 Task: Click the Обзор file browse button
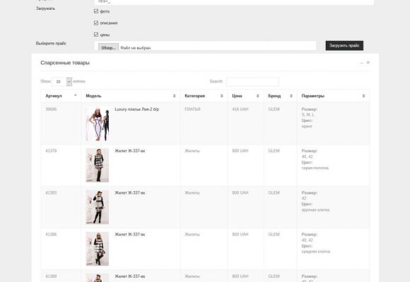point(108,48)
